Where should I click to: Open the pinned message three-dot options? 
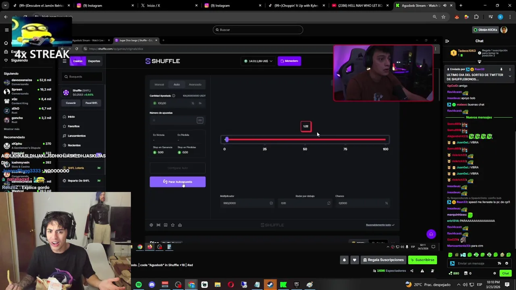(510, 69)
